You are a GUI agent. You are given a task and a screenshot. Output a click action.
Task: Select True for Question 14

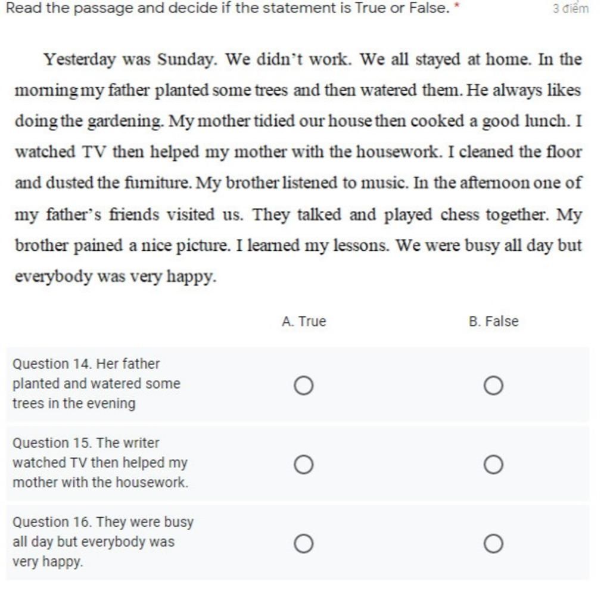[x=303, y=385]
